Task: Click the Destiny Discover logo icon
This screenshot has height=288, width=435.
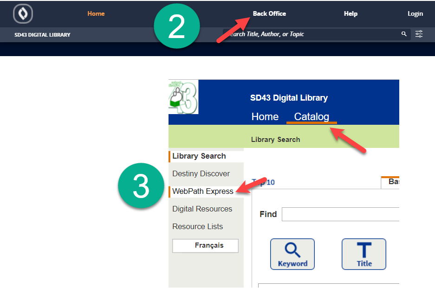Action: (23, 13)
